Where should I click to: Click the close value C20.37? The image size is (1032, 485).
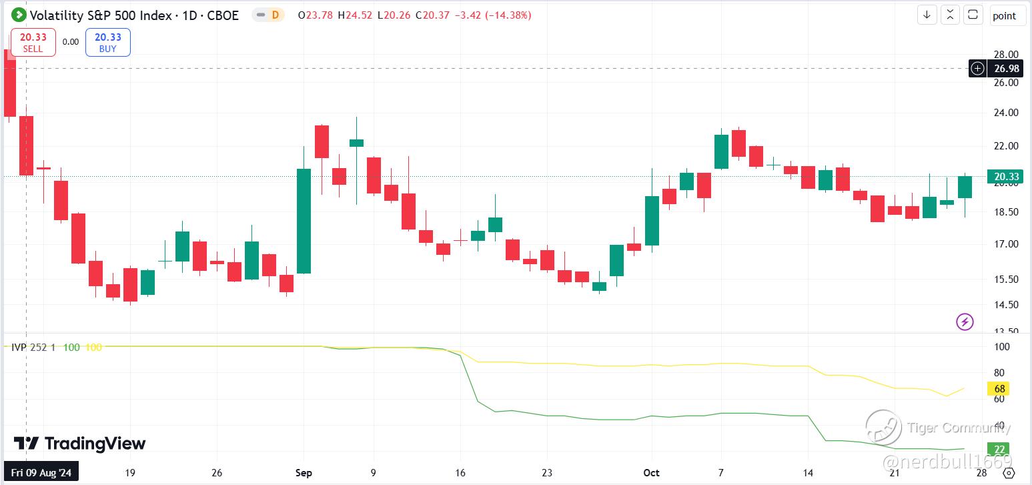coord(433,15)
